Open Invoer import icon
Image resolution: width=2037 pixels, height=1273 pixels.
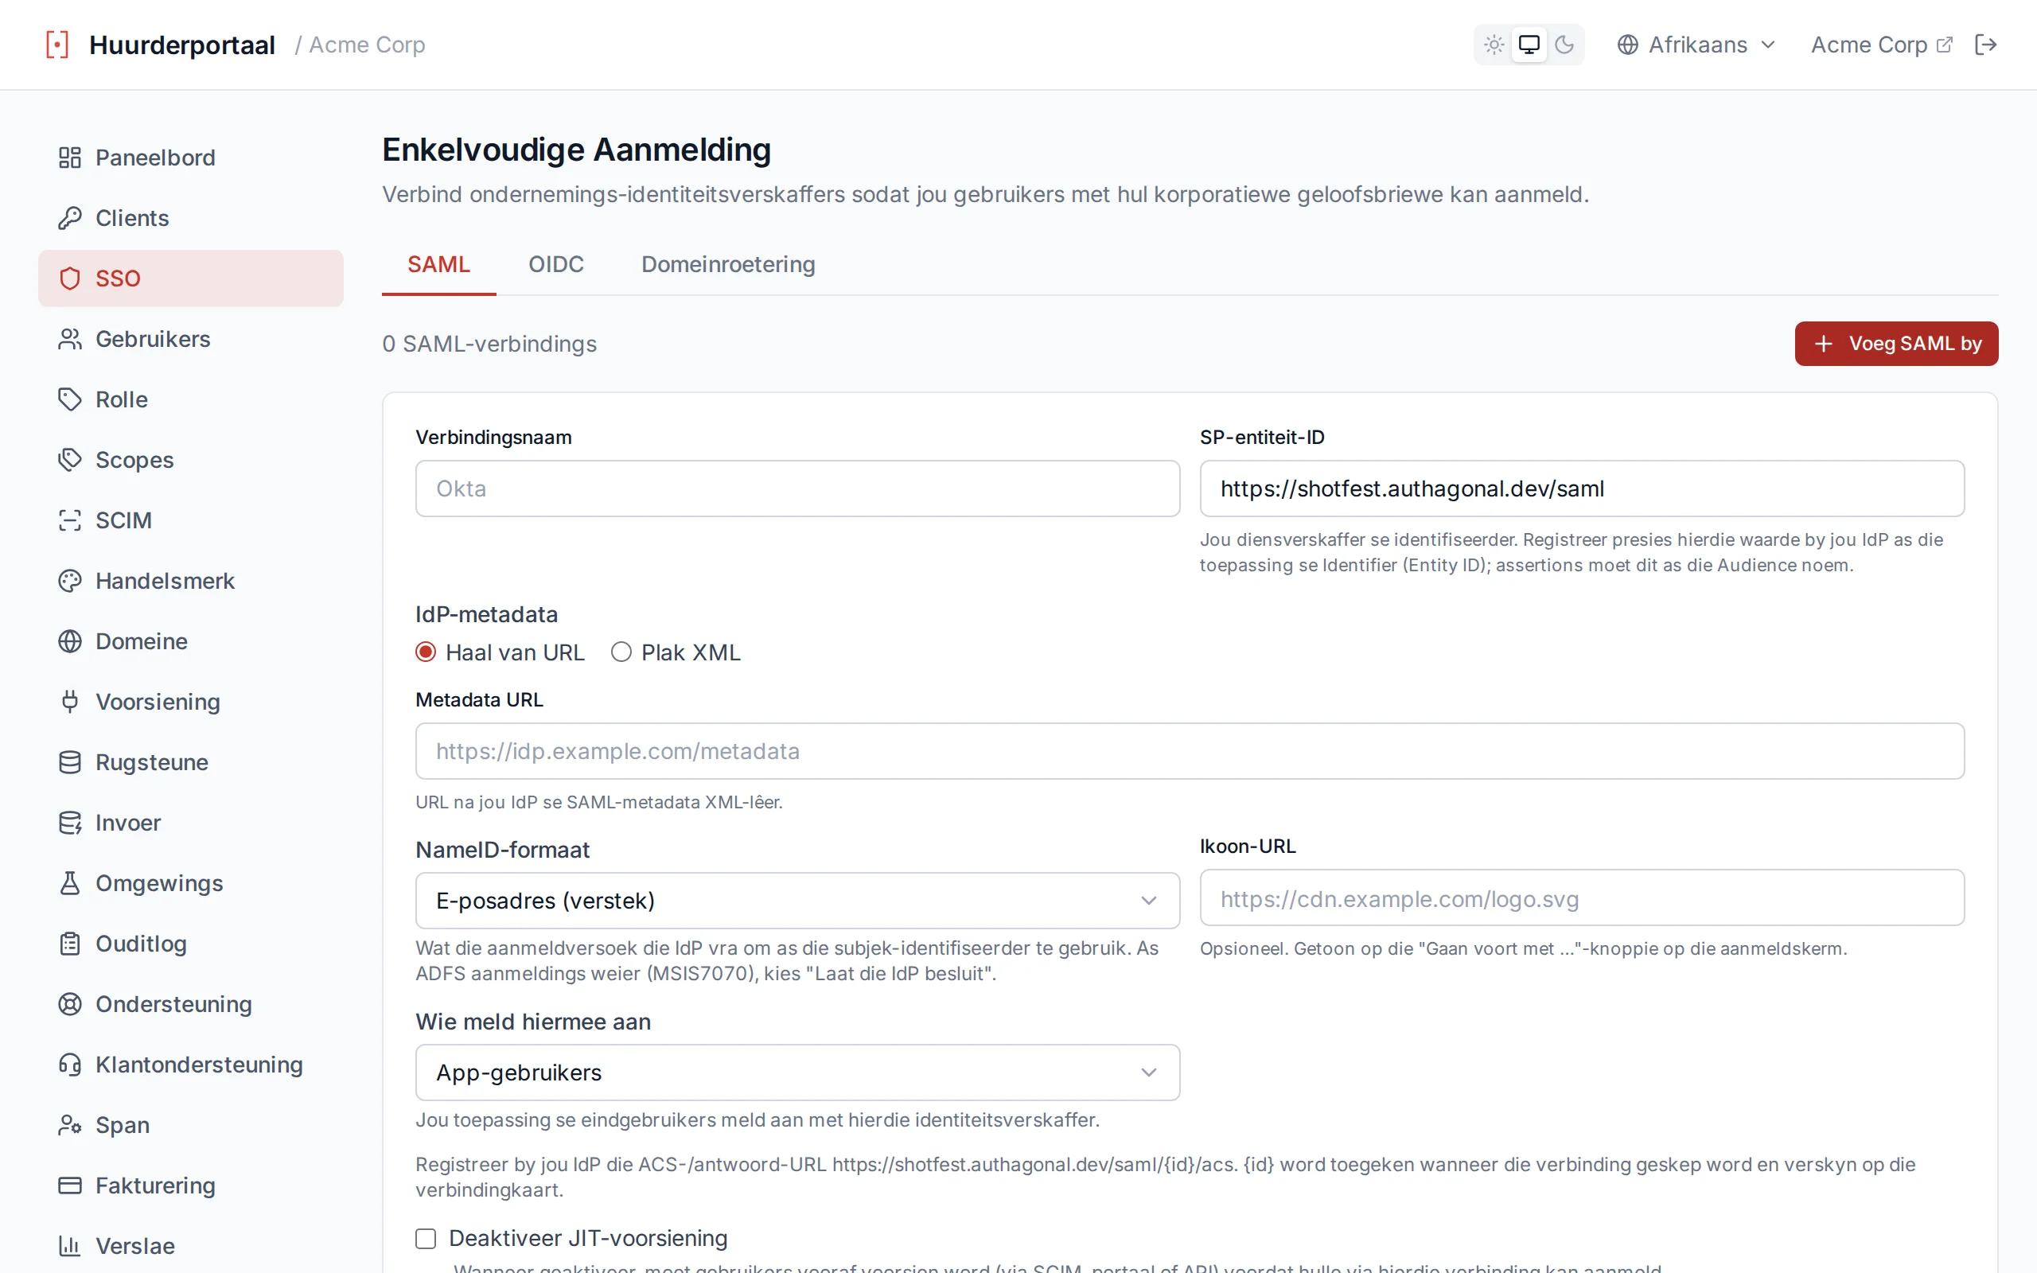(70, 823)
